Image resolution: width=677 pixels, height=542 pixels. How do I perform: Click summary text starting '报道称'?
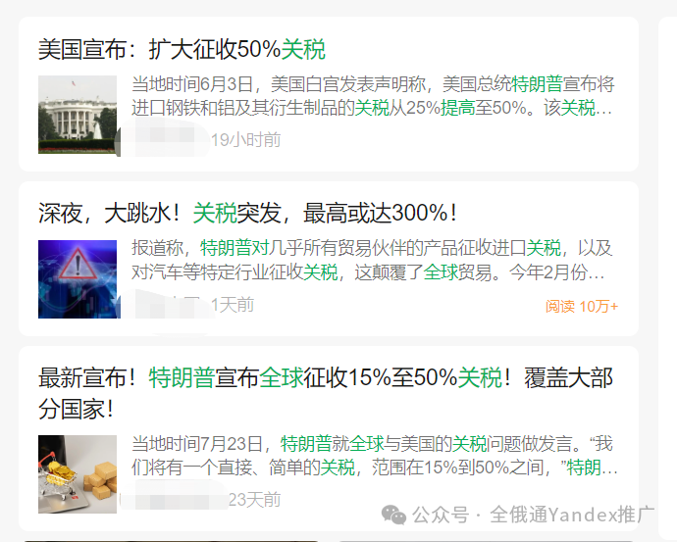point(372,261)
